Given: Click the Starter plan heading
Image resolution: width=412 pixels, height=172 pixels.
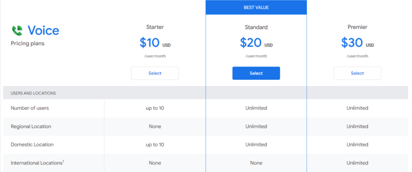Looking at the screenshot, I should pyautogui.click(x=155, y=27).
